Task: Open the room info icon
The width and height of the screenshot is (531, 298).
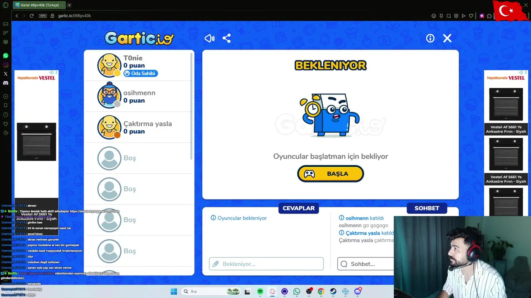Action: [x=430, y=38]
